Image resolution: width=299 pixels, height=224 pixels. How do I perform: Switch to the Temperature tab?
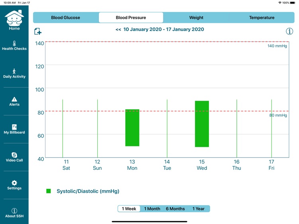(262, 18)
